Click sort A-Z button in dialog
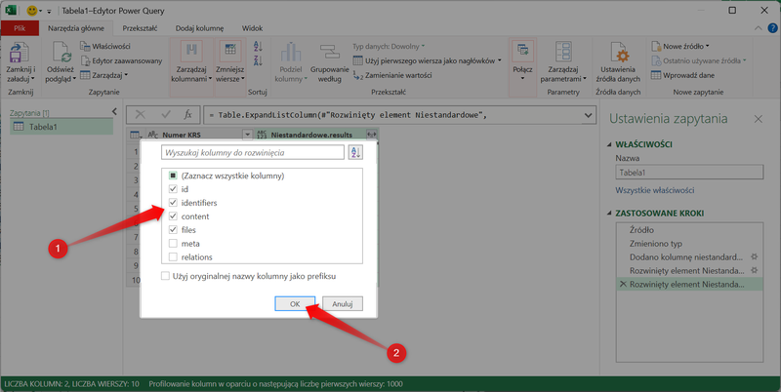 (x=355, y=153)
